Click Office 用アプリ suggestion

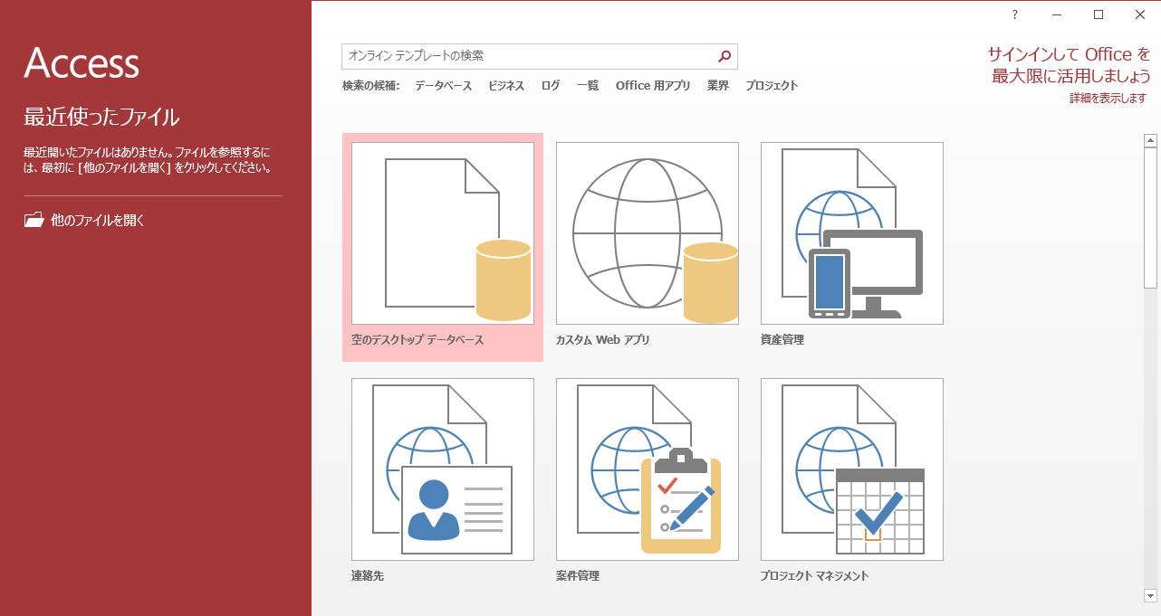tap(653, 86)
